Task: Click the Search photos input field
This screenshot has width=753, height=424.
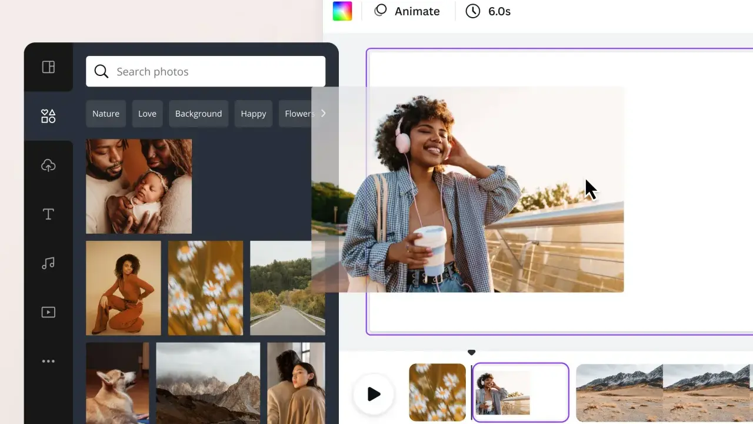Action: point(205,71)
